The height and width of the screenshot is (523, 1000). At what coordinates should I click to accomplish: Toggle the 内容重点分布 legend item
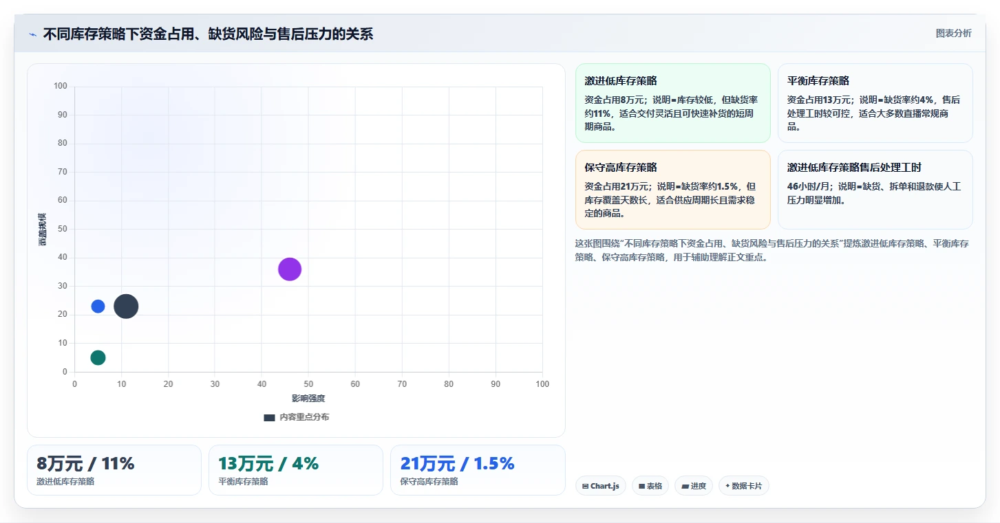coord(297,417)
